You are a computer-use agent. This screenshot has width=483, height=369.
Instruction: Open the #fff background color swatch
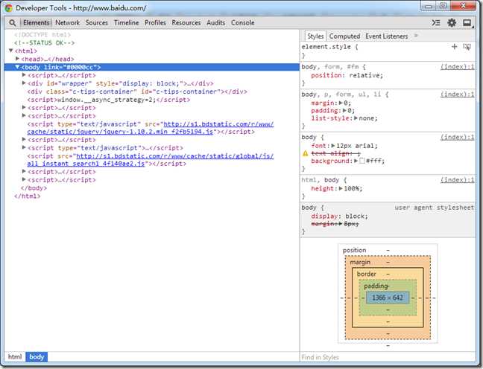362,161
